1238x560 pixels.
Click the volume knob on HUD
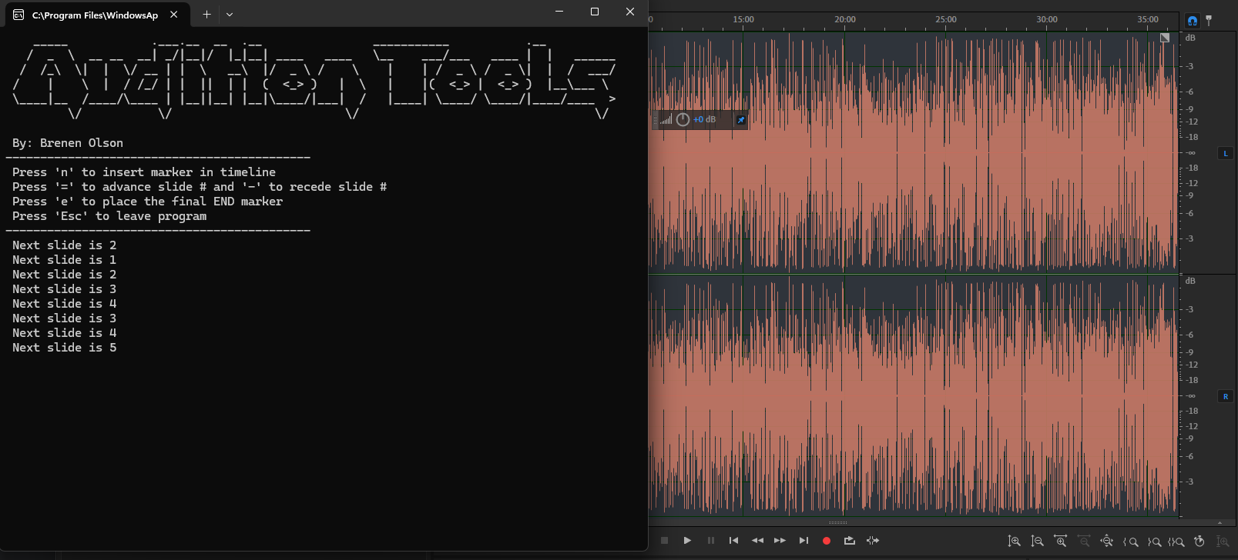pos(683,120)
